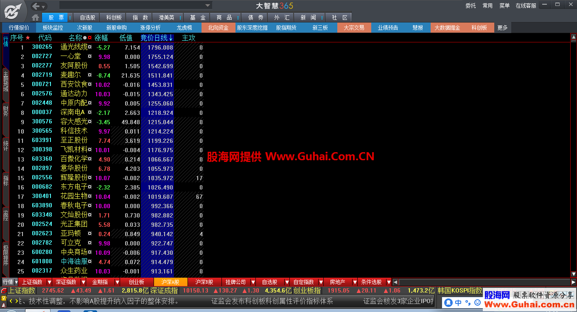Click the input method smiley icon
This screenshot has width=577, height=312.
pyautogui.click(x=478, y=303)
